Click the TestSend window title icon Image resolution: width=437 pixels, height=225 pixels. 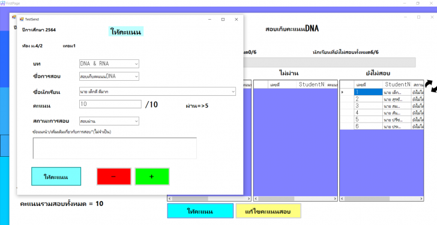click(x=22, y=19)
